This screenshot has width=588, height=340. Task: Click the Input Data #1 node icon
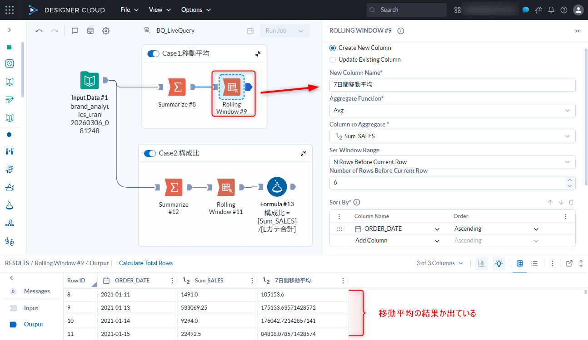90,81
